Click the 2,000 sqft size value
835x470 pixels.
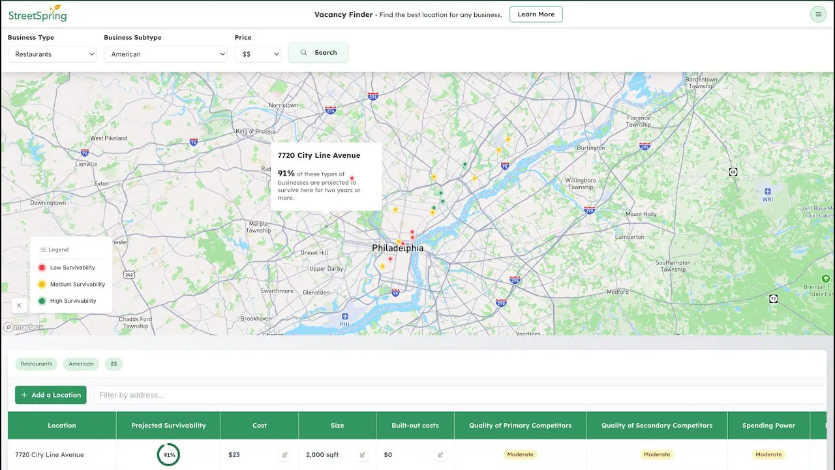[x=322, y=454]
